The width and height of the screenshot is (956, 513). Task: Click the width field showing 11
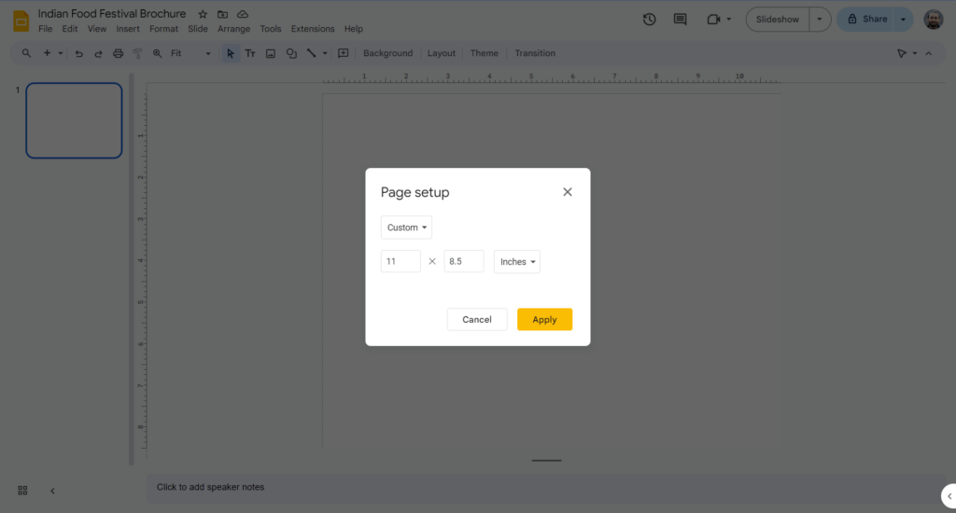pyautogui.click(x=401, y=262)
